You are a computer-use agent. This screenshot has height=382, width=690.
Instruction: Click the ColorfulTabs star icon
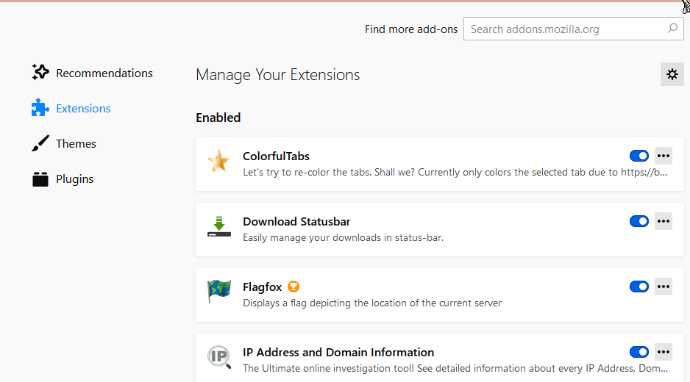[x=218, y=161]
